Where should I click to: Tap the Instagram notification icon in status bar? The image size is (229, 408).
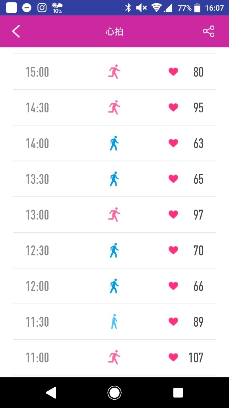click(x=42, y=8)
